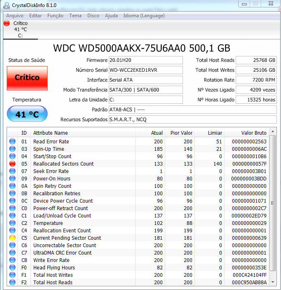This screenshot has height=290, width=281.
Task: Click the Padrão field ATA8-ACS
Action: pos(192,110)
